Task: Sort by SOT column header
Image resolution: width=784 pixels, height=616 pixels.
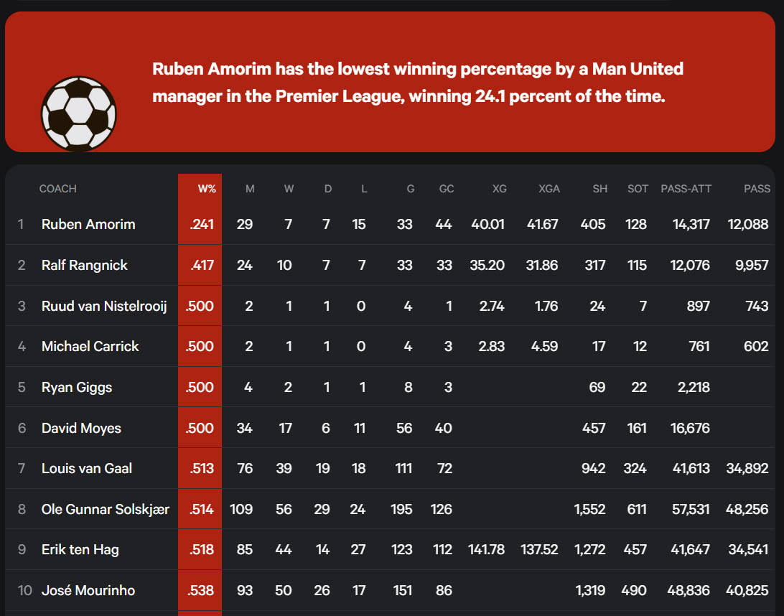Action: (x=638, y=189)
